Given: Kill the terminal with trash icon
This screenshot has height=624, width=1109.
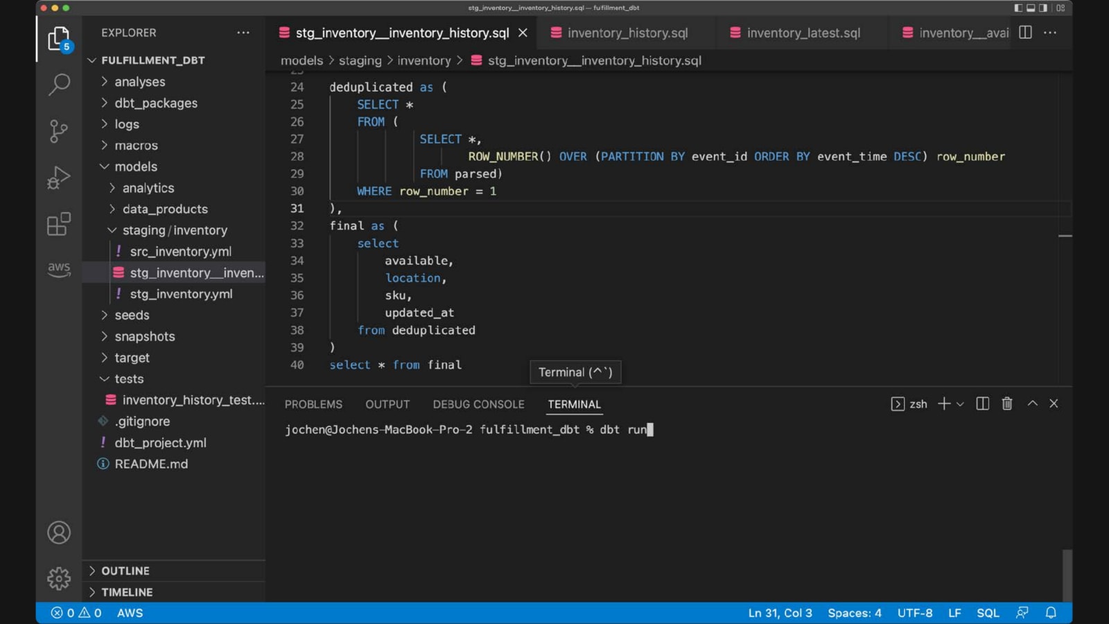Looking at the screenshot, I should point(1007,404).
